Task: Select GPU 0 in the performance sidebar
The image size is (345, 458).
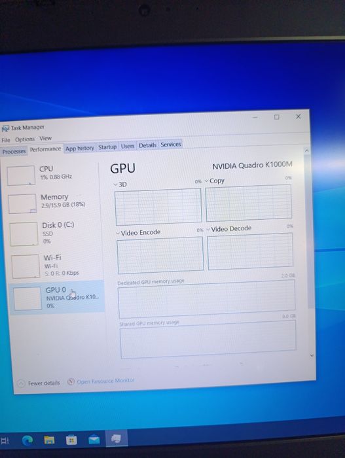Action: click(x=57, y=297)
